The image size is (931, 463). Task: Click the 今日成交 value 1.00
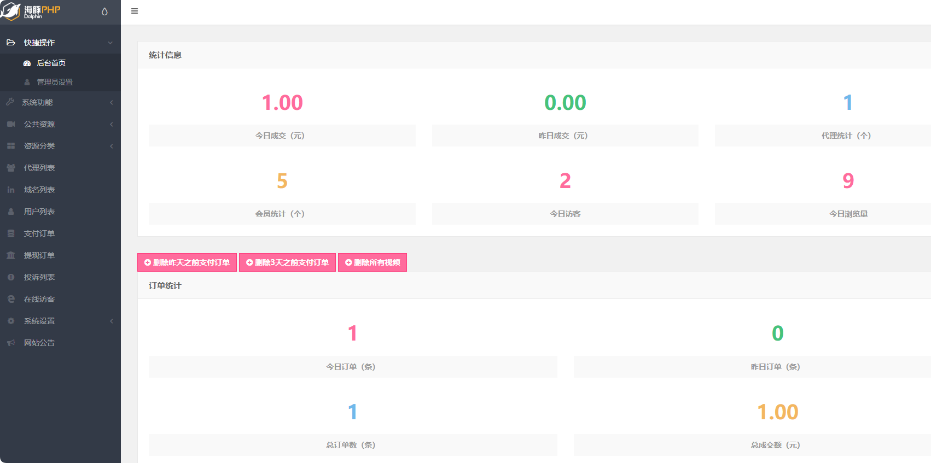coord(282,103)
